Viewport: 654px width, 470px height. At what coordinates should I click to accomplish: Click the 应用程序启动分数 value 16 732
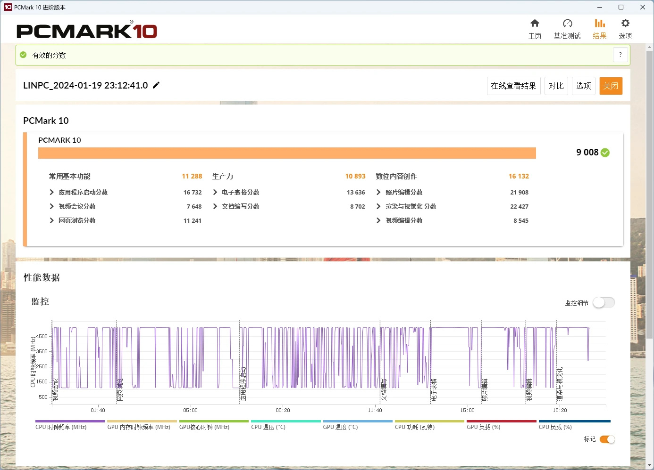point(193,192)
